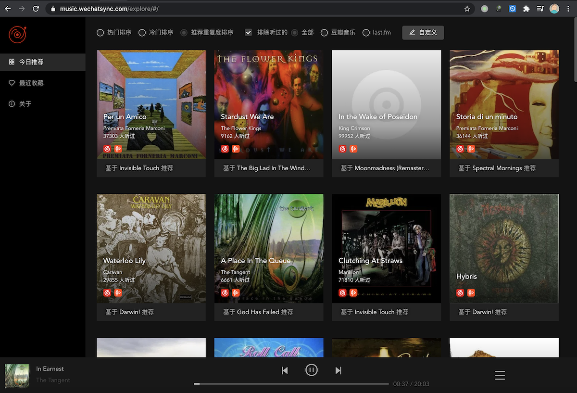
Task: Click the 自定义 button
Action: pos(423,33)
